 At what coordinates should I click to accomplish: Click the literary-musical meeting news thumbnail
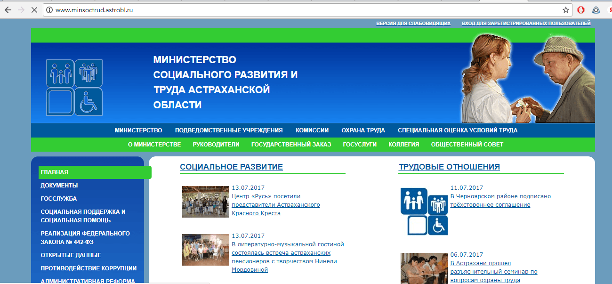tap(205, 250)
